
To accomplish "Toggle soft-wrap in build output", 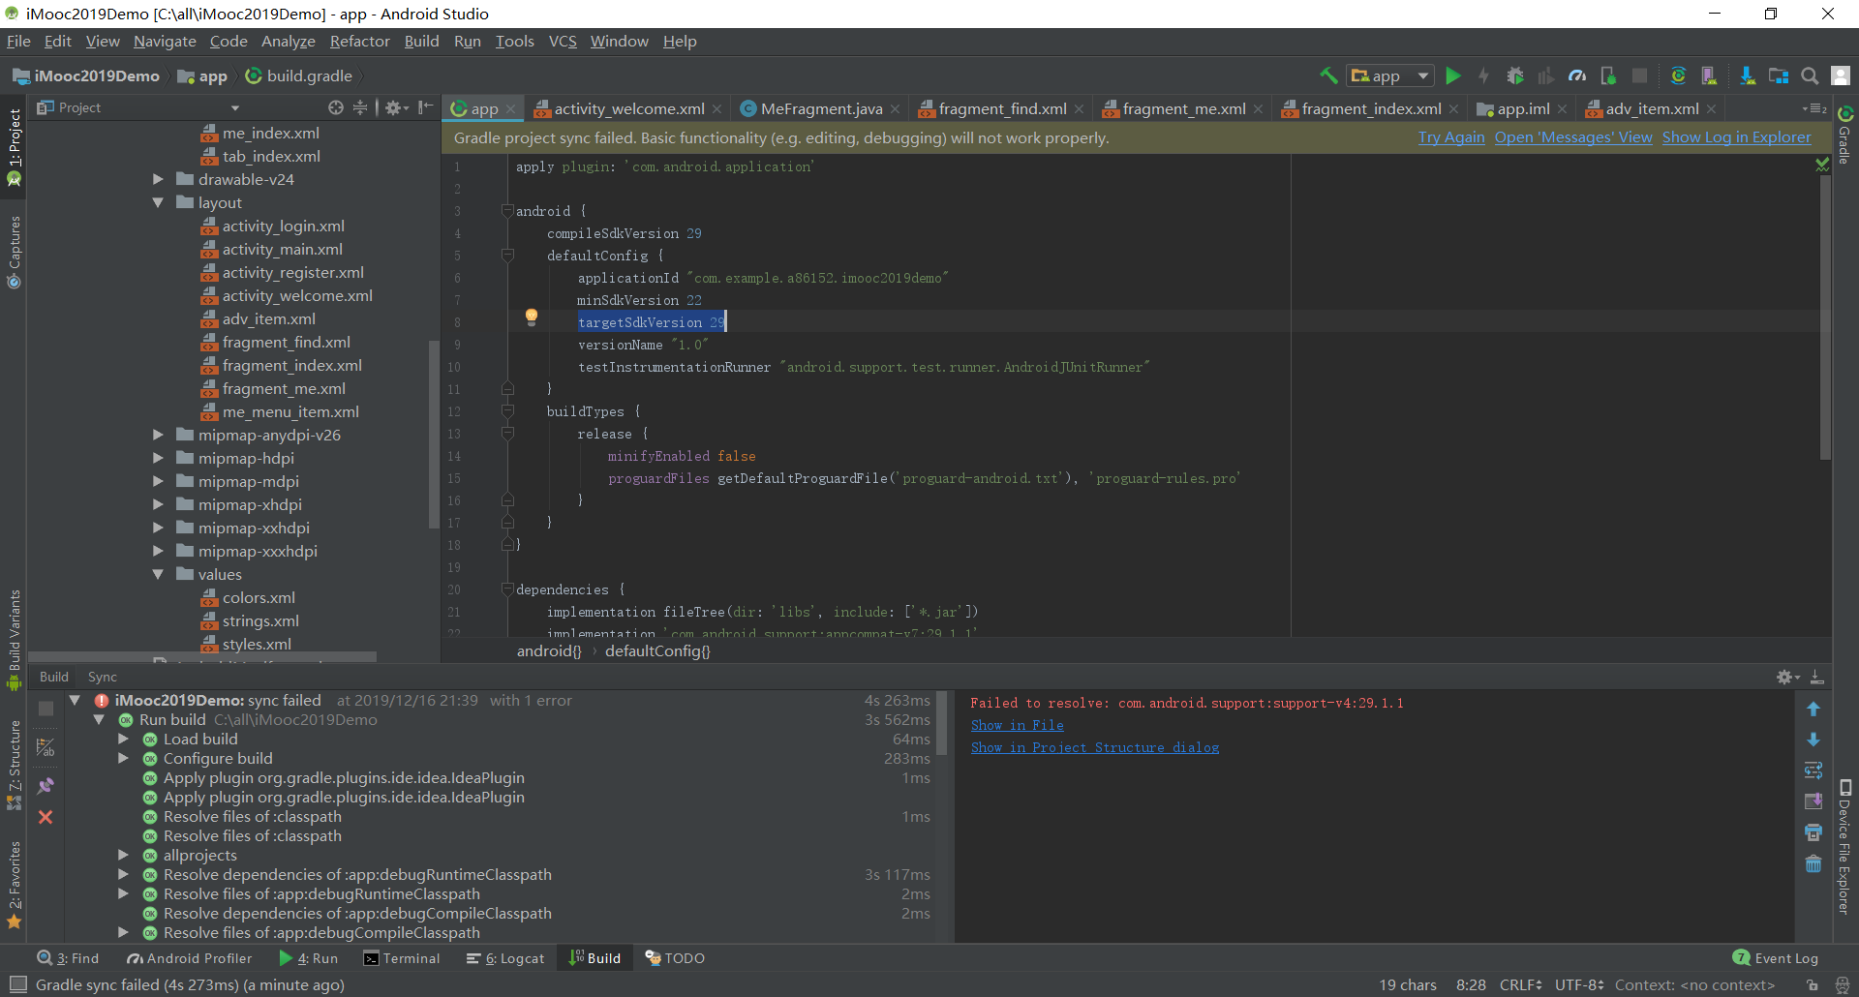I will coord(1813,770).
